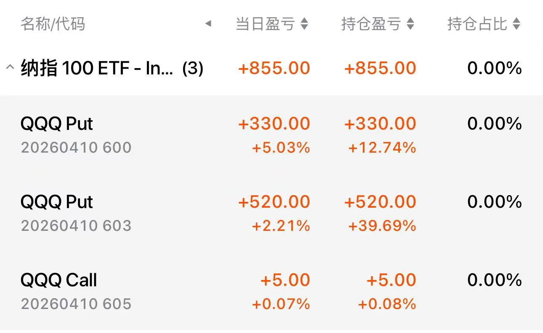Click the (3) position count badge

tap(193, 68)
